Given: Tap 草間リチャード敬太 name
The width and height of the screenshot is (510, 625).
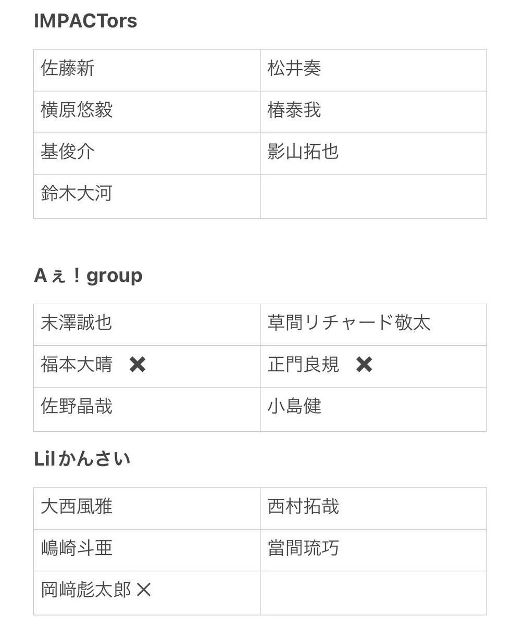Looking at the screenshot, I should click(349, 323).
